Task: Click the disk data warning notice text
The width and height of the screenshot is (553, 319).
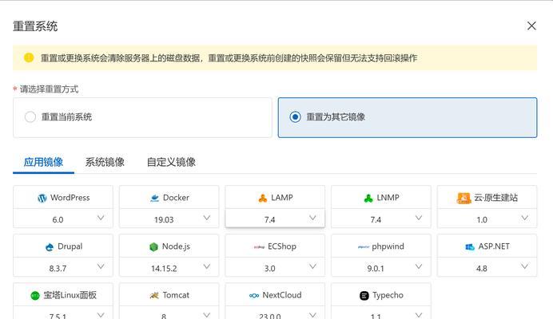Action: [x=229, y=58]
